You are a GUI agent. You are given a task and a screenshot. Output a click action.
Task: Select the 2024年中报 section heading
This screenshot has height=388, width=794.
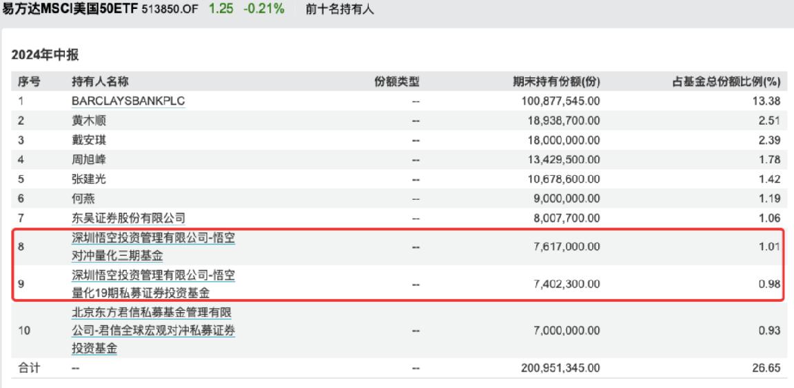click(x=45, y=57)
